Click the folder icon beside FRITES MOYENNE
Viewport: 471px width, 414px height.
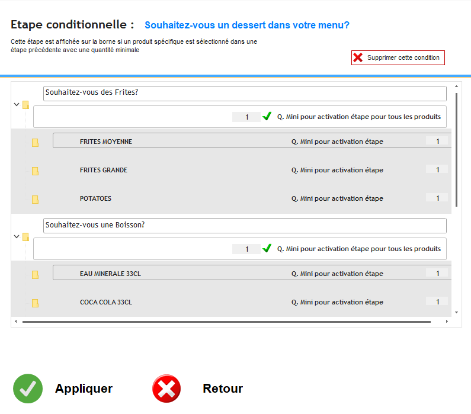35,142
